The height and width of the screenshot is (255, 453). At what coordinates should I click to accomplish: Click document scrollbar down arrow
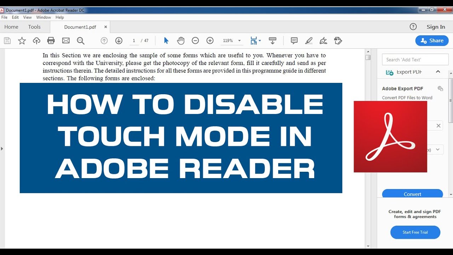(x=368, y=246)
